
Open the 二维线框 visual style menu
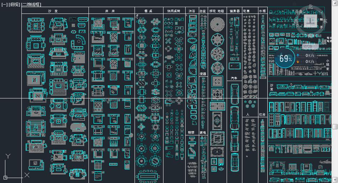(31, 4)
